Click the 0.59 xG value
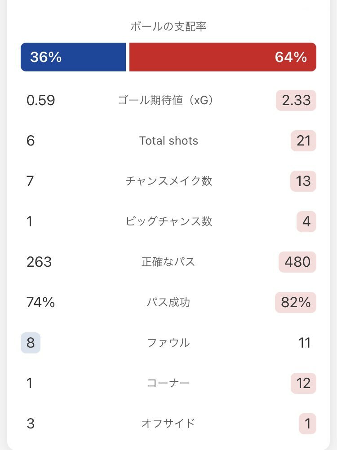Image resolution: width=337 pixels, height=450 pixels. pos(41,100)
